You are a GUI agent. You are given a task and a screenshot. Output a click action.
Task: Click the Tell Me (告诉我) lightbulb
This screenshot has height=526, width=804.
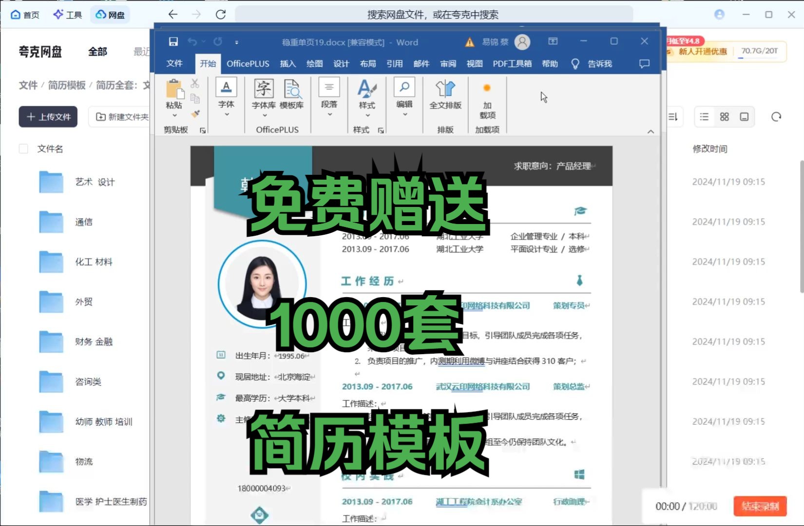pyautogui.click(x=575, y=64)
